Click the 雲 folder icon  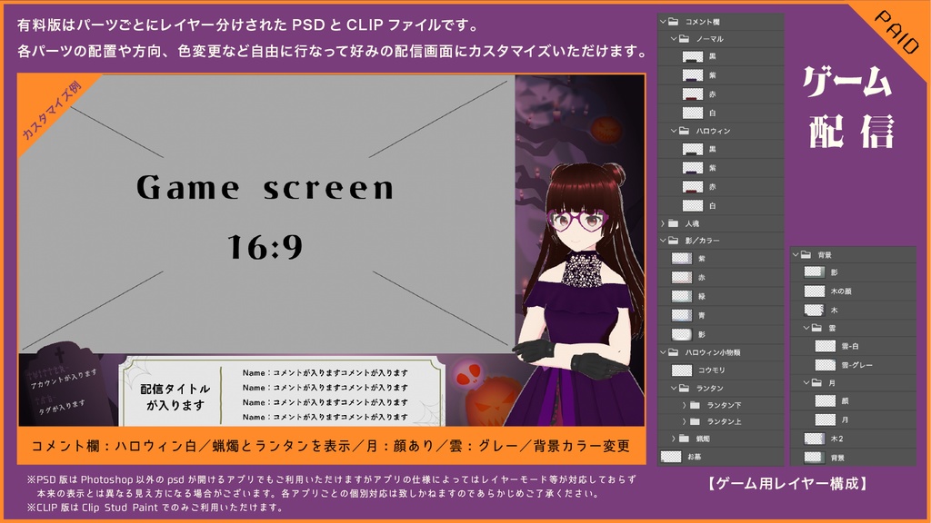coord(816,326)
